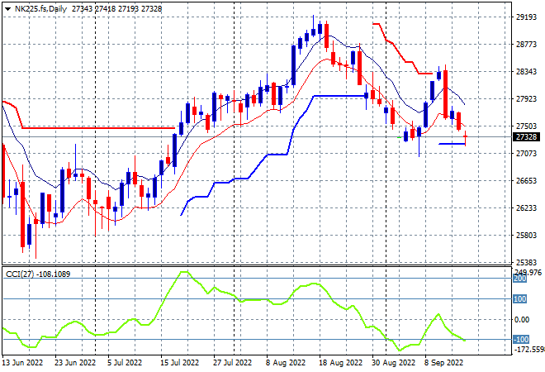The height and width of the screenshot is (372, 545).
Task: Select the green CCI indicator line peak
Action: pyautogui.click(x=183, y=272)
